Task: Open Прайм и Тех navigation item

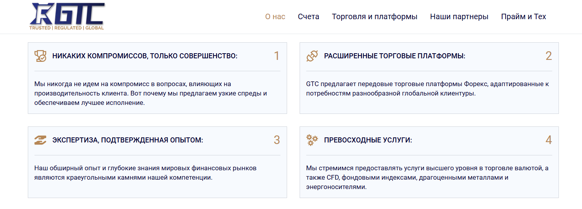Action: tap(524, 17)
